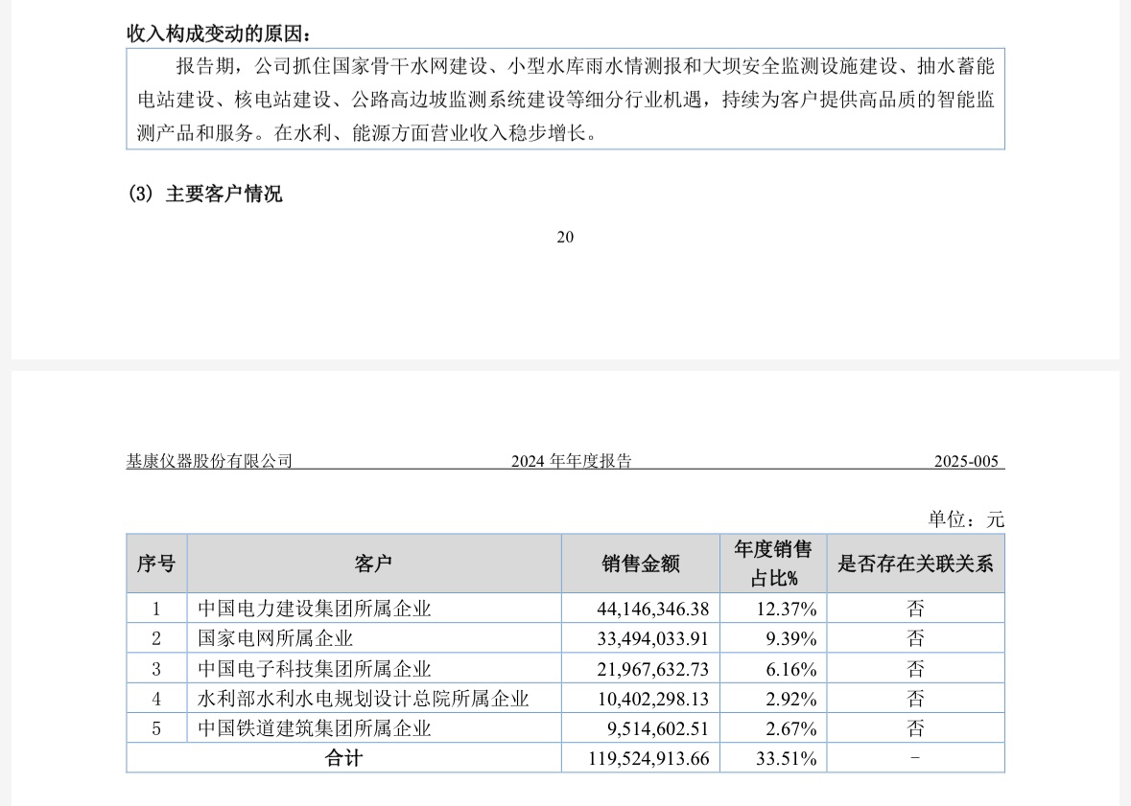The image size is (1131, 806).
Task: Click serial number 5 in the table
Action: (156, 729)
